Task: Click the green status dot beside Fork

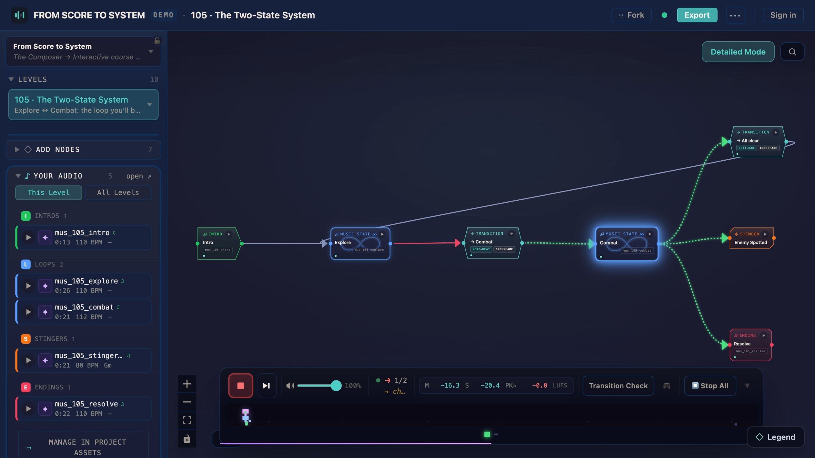Action: [664, 15]
